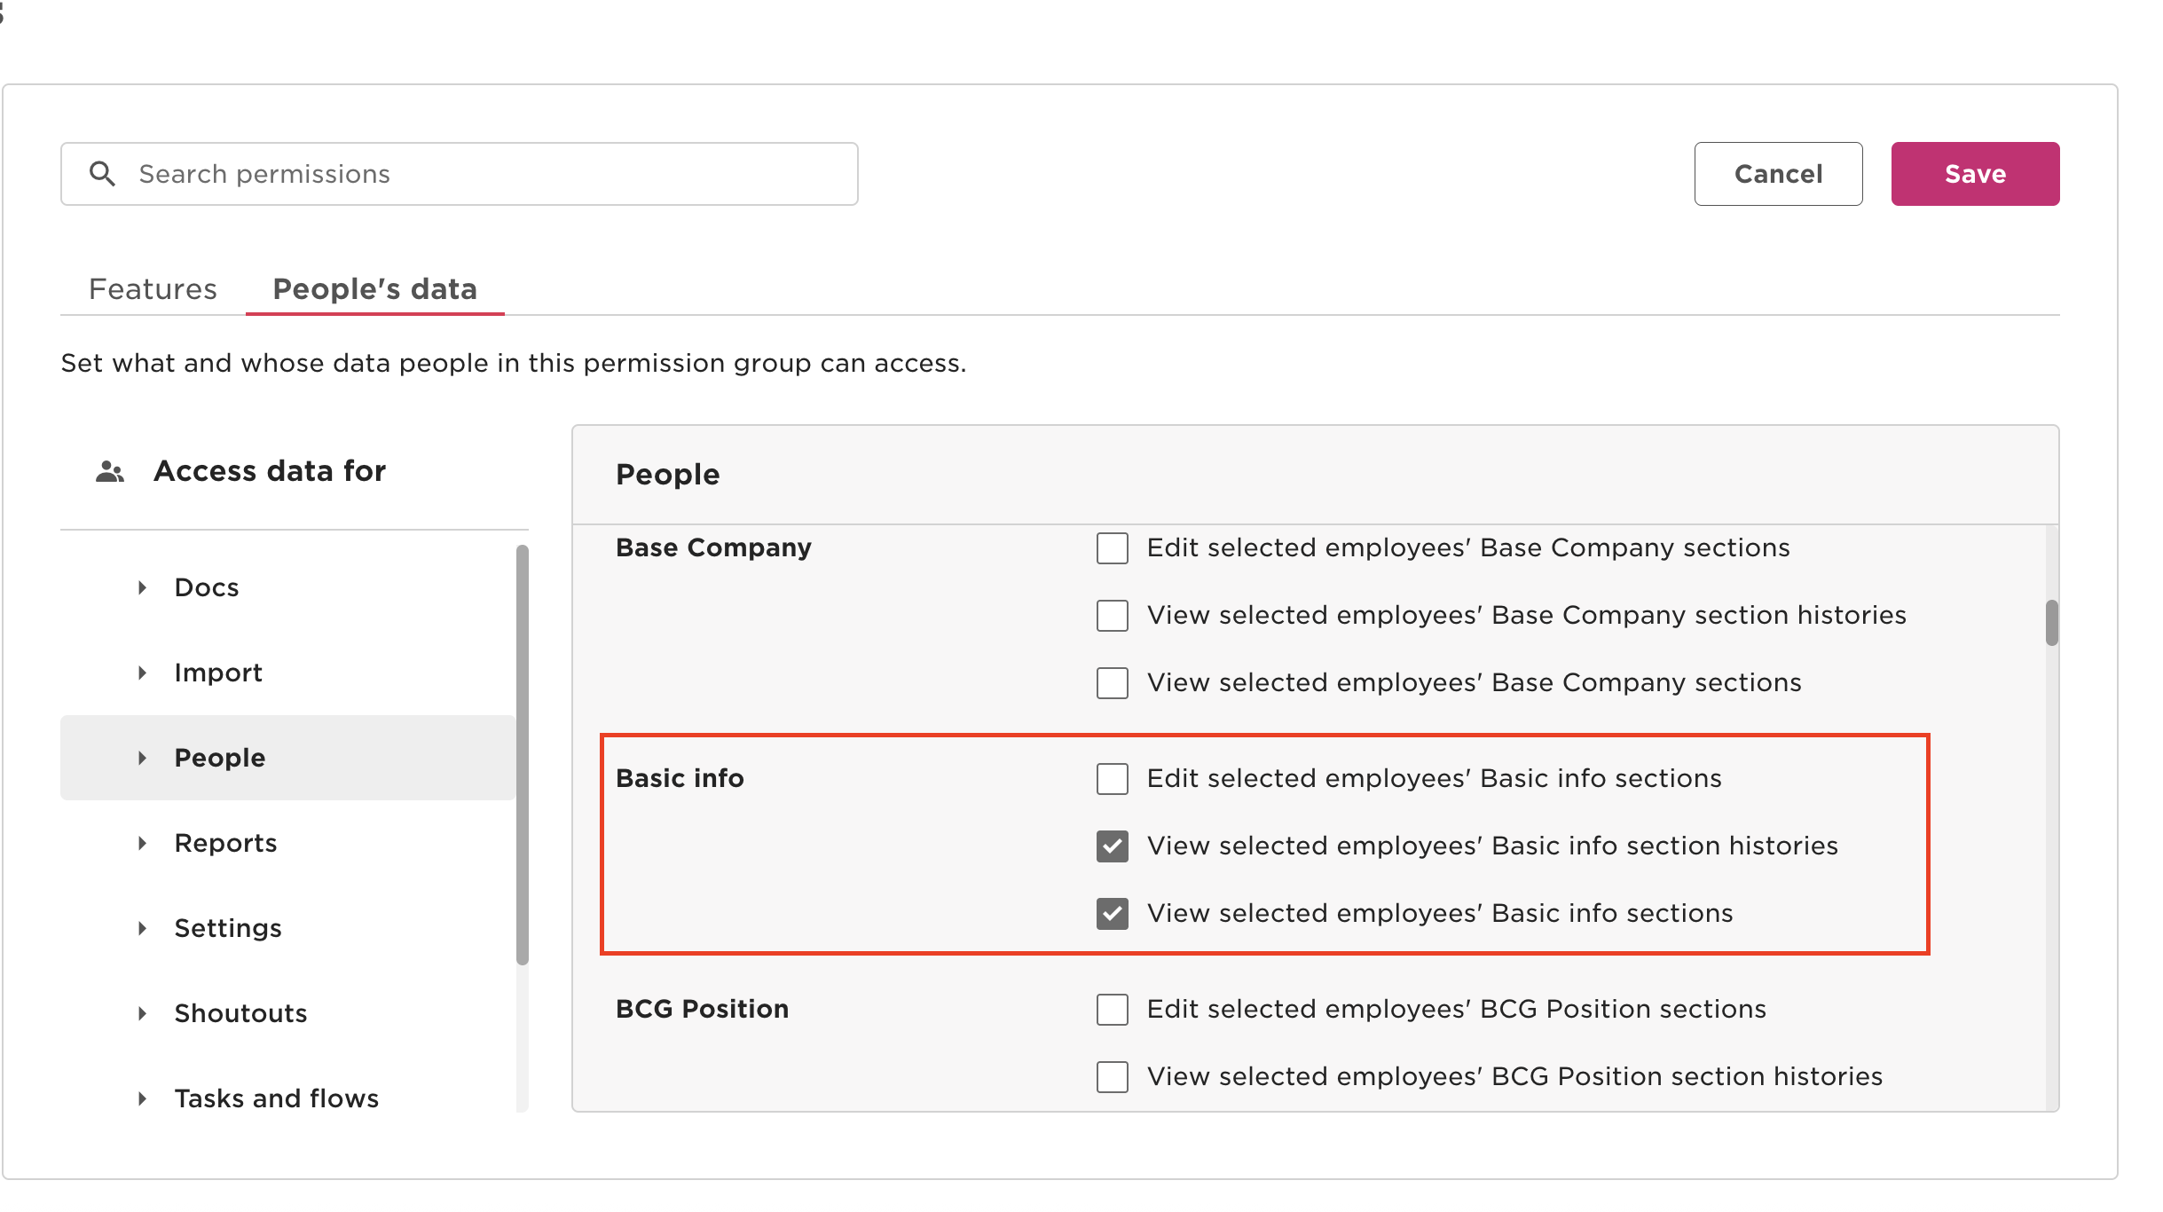
Task: Select the People's data tab
Action: tap(374, 289)
